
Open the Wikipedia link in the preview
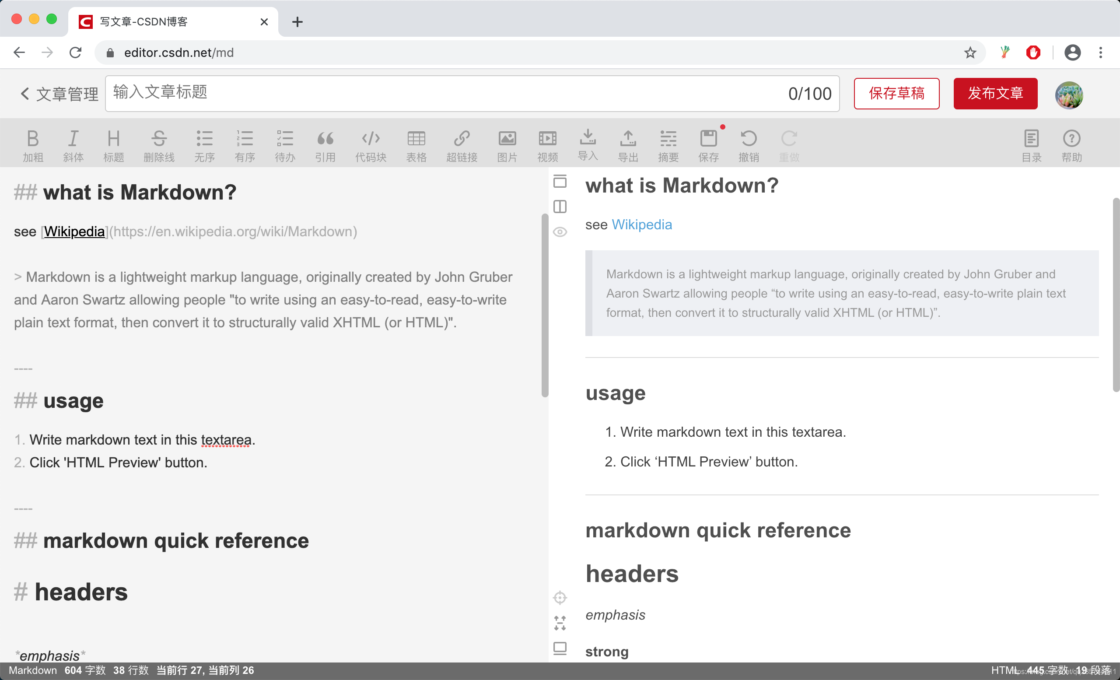pyautogui.click(x=641, y=224)
